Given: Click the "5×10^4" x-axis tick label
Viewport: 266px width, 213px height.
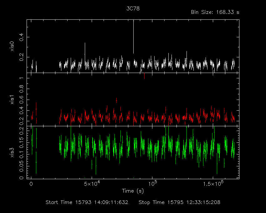Looking at the screenshot, I should (92, 184).
